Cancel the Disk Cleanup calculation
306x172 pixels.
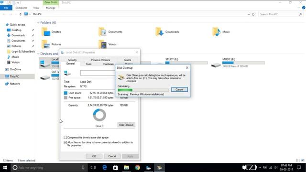(179, 89)
